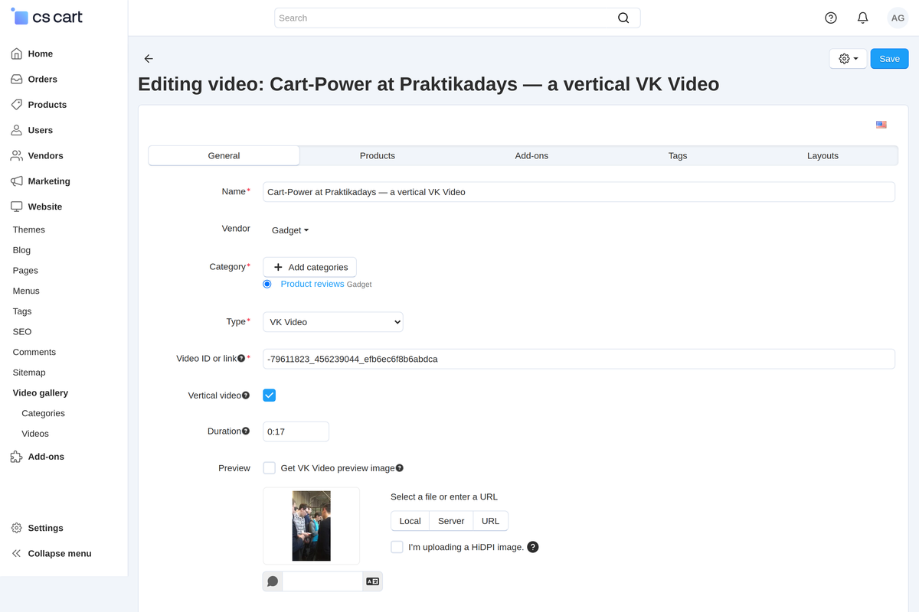Open the AG user avatar menu
This screenshot has height=612, width=919.
point(898,18)
